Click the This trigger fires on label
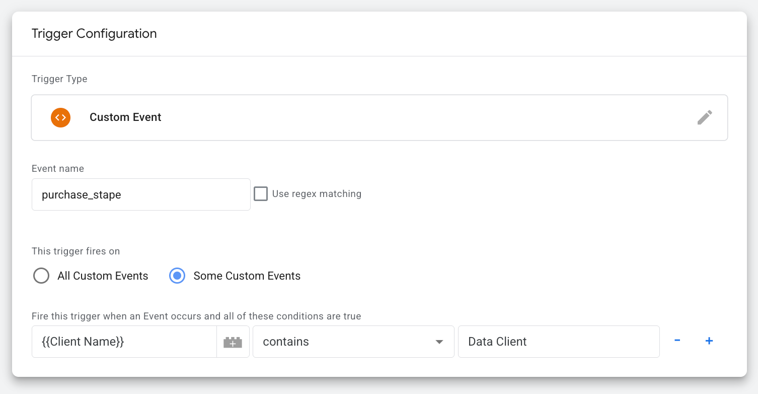This screenshot has width=758, height=394. point(76,251)
